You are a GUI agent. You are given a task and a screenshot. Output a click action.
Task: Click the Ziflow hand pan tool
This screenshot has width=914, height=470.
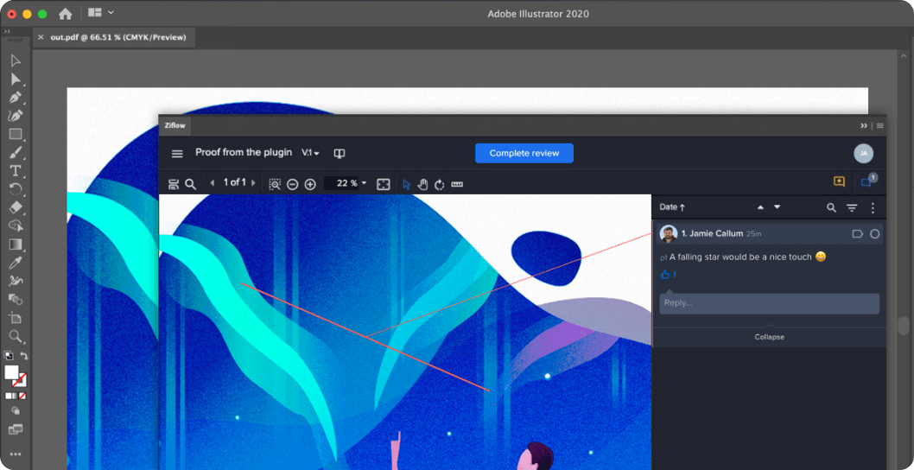(423, 184)
